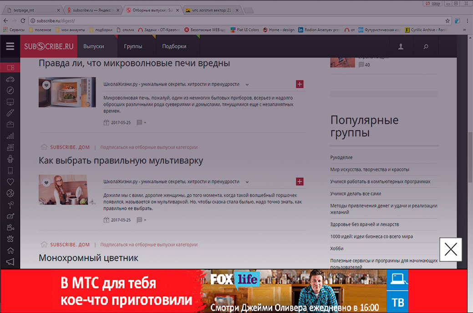This screenshot has width=473, height=313.
Task: Bookmark page with the star icon
Action: point(448,21)
